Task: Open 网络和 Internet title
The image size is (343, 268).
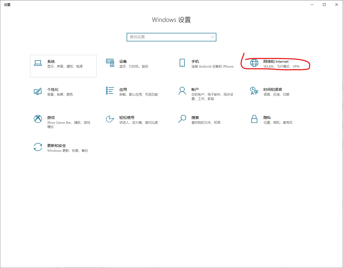Action: (x=276, y=61)
